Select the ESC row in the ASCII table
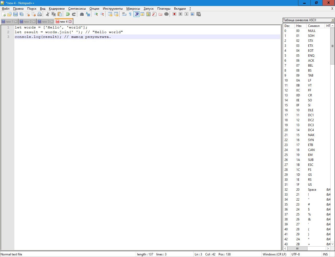 (310, 165)
